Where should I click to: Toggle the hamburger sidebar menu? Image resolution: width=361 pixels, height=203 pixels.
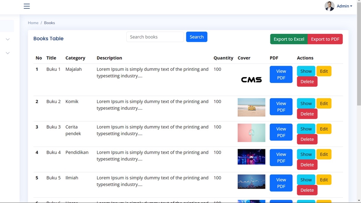point(27,6)
